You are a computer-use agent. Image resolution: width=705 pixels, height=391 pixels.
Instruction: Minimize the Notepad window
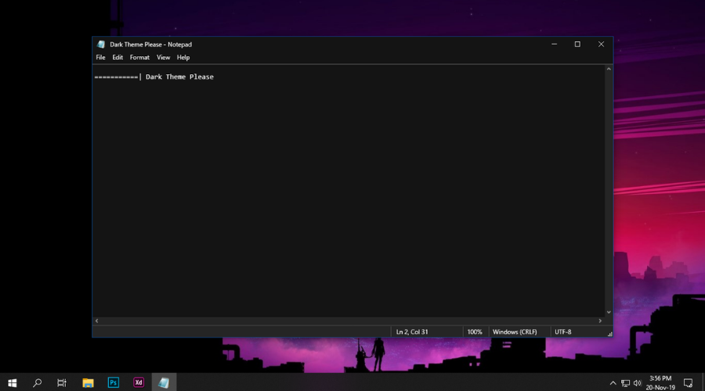[554, 44]
